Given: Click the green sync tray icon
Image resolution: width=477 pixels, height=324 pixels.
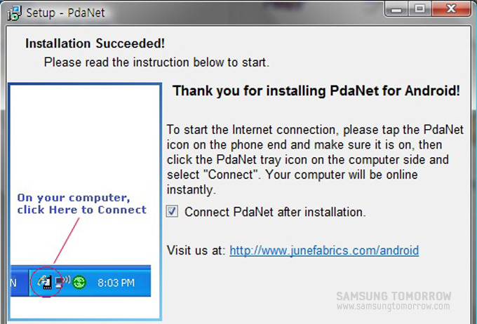Looking at the screenshot, I should click(x=79, y=283).
